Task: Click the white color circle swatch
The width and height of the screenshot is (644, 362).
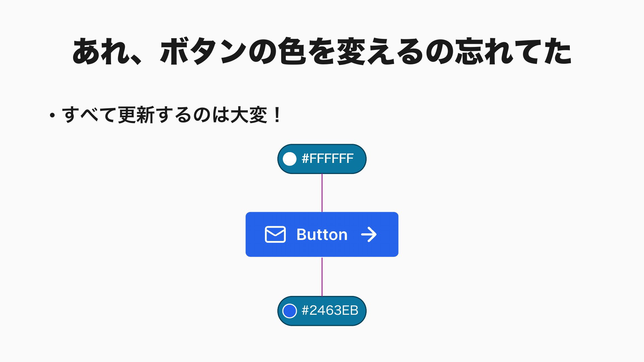Action: click(x=289, y=159)
